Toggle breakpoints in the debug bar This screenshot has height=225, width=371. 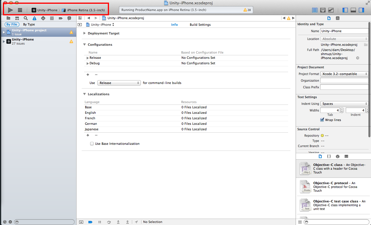pyautogui.click(x=90, y=222)
